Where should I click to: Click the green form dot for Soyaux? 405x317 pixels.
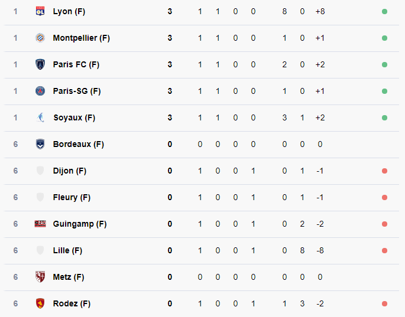click(x=384, y=117)
